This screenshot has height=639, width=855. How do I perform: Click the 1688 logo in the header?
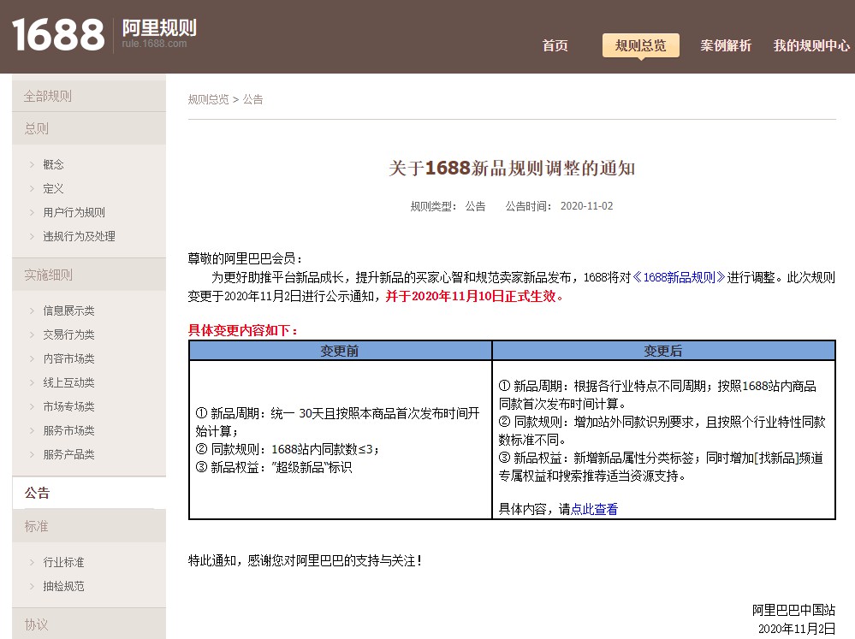click(58, 34)
